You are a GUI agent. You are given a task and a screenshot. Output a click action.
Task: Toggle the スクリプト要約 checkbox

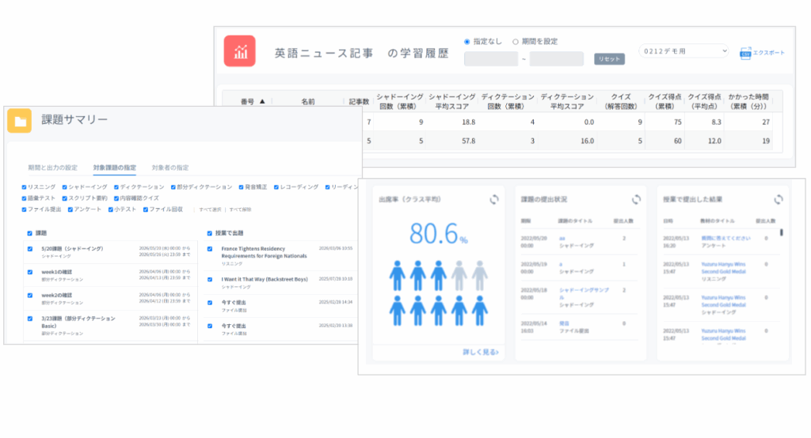[65, 198]
